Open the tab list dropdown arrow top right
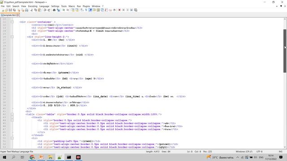The width and height of the screenshot is (287, 161). [281, 6]
